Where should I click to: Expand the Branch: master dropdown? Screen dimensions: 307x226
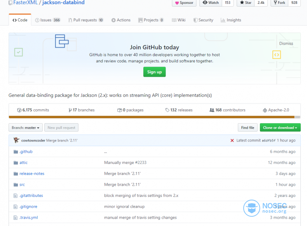pyautogui.click(x=25, y=128)
